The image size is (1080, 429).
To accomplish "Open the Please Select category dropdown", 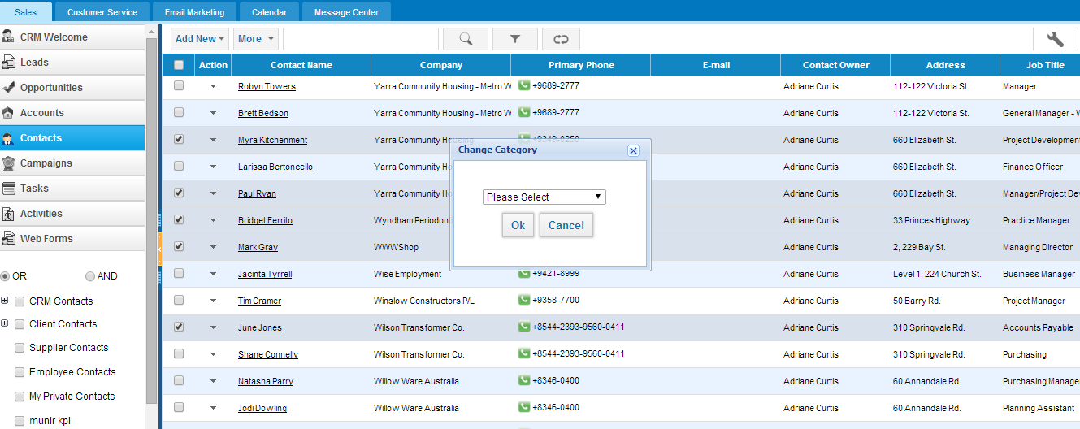I will click(544, 197).
